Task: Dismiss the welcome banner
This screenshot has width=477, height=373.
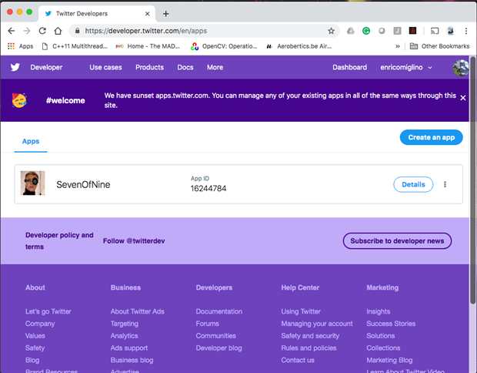Action: click(x=463, y=98)
